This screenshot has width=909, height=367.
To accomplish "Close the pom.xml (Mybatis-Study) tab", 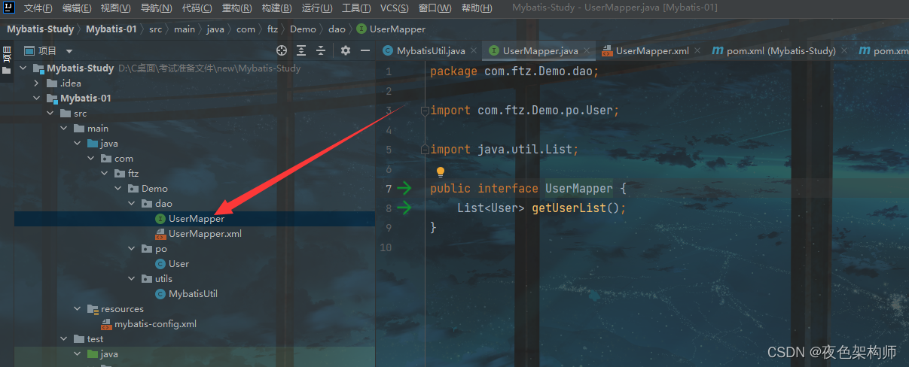I will click(x=843, y=51).
